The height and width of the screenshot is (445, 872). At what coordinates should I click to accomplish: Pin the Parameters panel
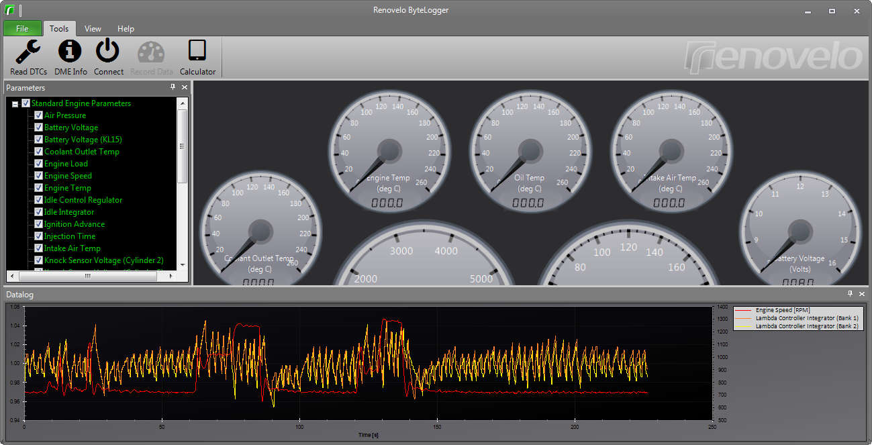[173, 87]
